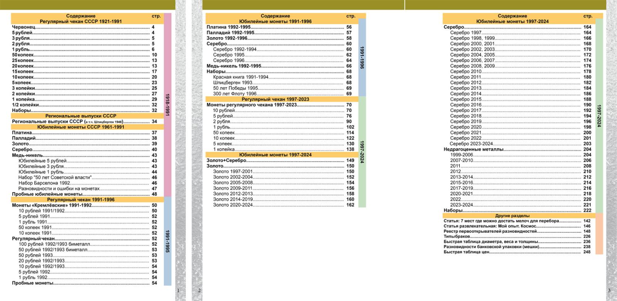Go to the Палладий 1992-1995 entry
This screenshot has height=301, width=617.
(x=230, y=33)
